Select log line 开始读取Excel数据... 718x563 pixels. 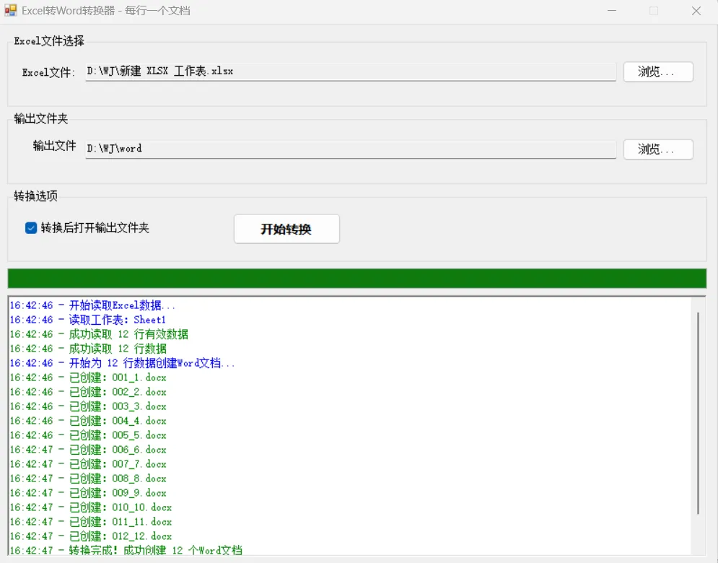pyautogui.click(x=92, y=305)
